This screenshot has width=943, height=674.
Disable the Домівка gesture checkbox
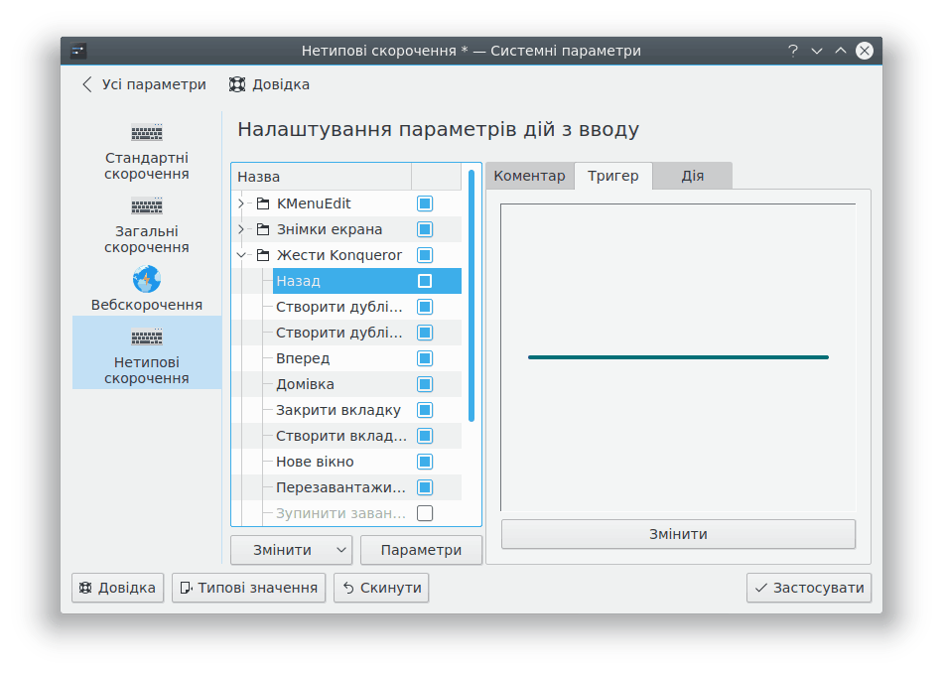(x=425, y=384)
